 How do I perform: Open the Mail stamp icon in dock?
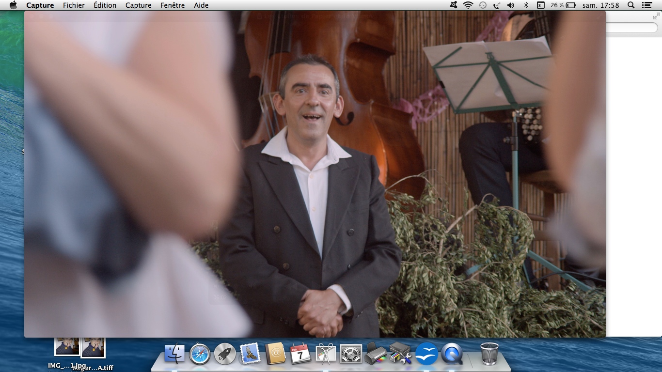click(250, 354)
